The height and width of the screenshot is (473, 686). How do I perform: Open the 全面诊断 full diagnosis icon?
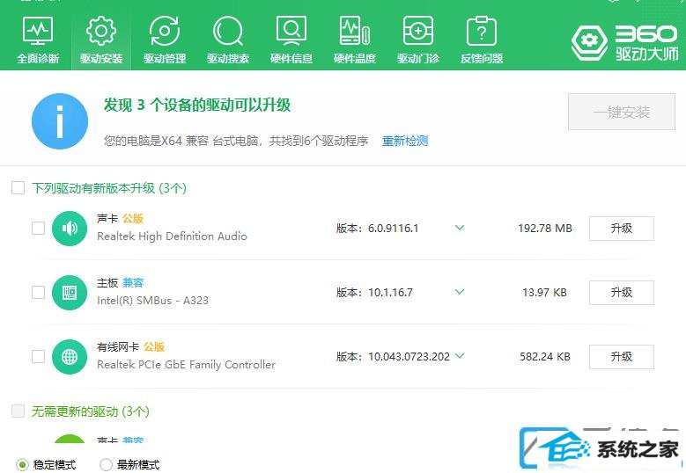[x=38, y=31]
